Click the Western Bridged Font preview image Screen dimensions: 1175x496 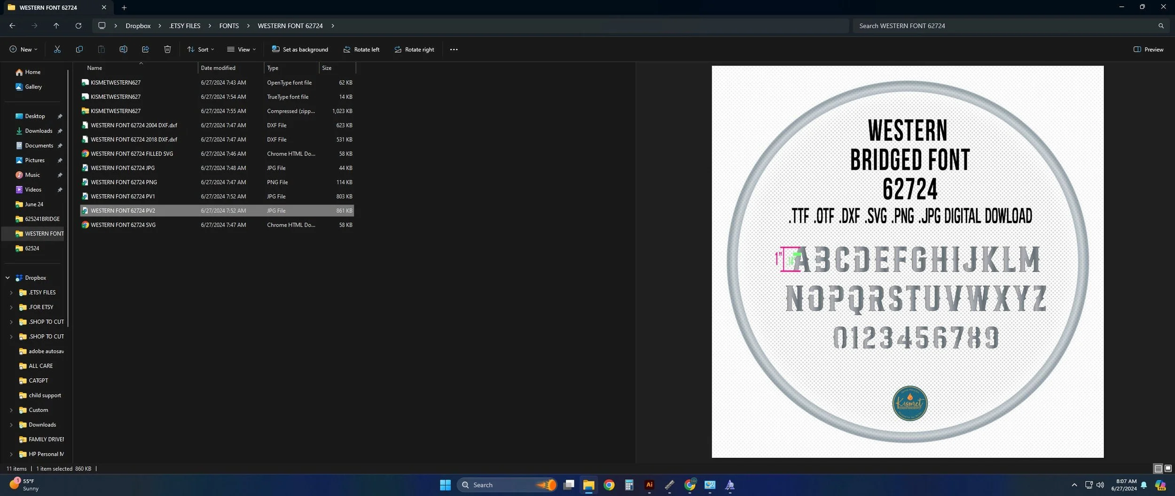[x=908, y=261]
